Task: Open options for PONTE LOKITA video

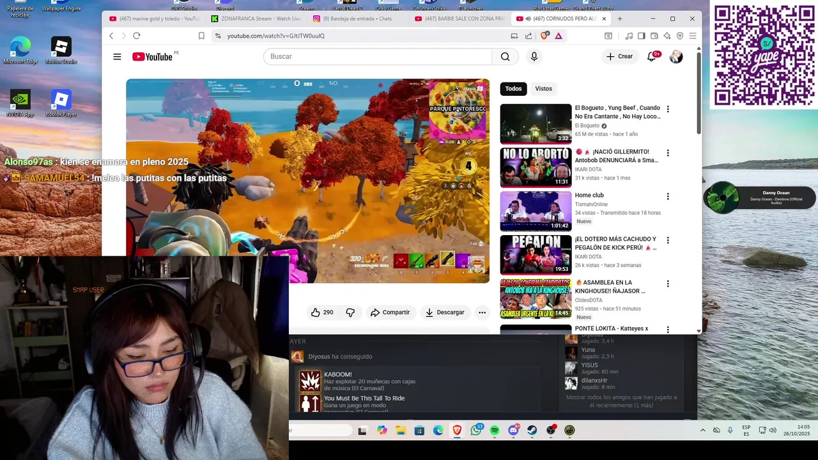Action: pyautogui.click(x=668, y=330)
